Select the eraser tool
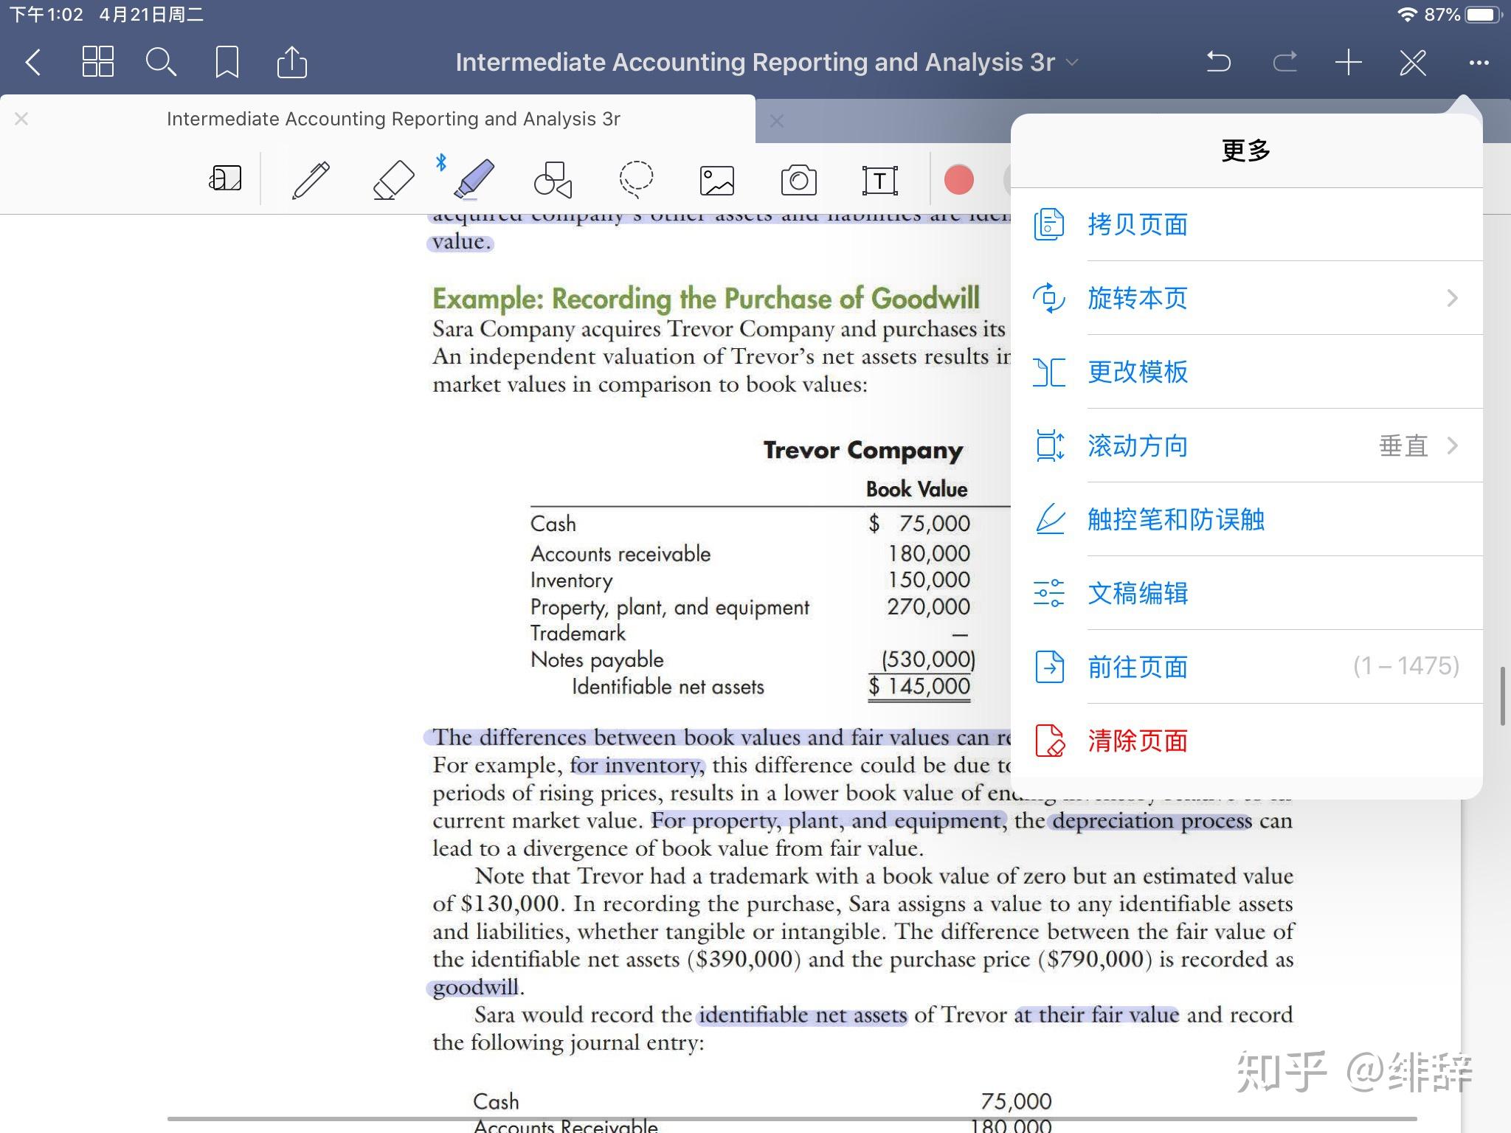 (393, 180)
